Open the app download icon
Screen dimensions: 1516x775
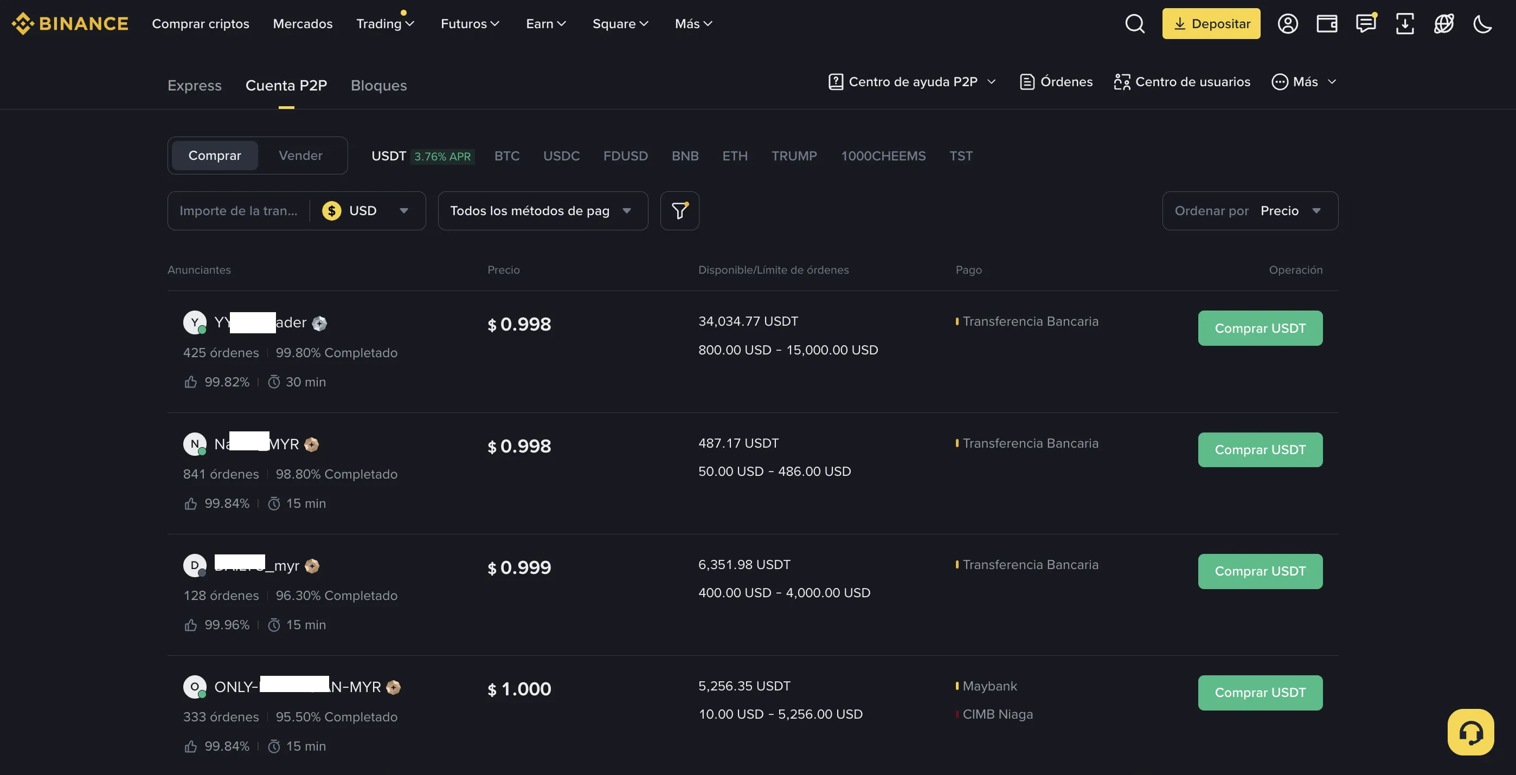[x=1405, y=23]
